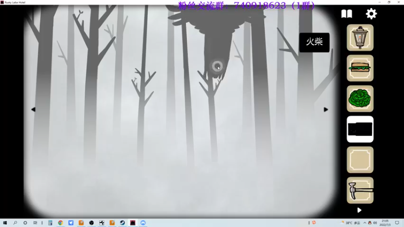Viewport: 404px width, 227px height.
Task: Select the lantern inventory item
Action: (x=360, y=37)
